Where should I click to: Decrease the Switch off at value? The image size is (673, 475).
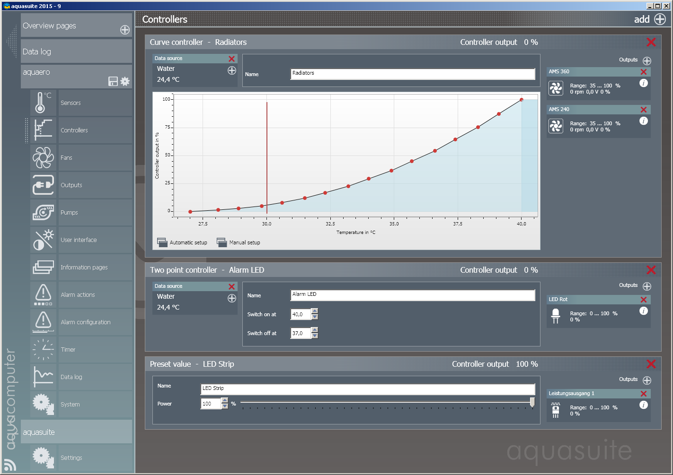click(315, 336)
